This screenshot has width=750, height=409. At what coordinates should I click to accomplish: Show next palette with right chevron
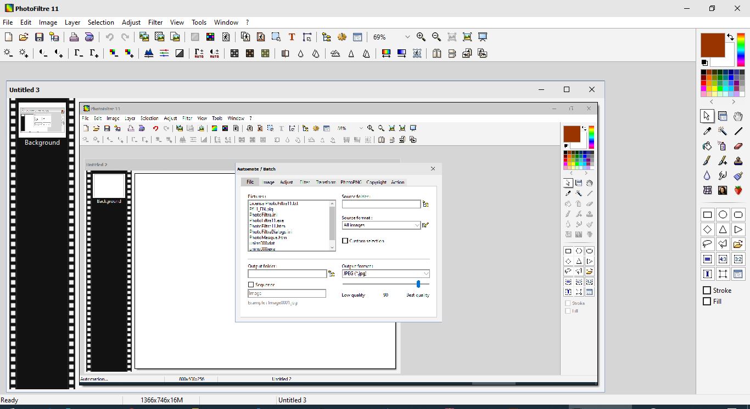point(734,102)
